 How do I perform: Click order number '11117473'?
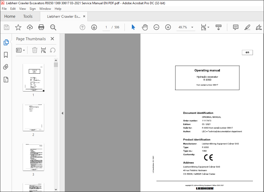pyautogui.click(x=206, y=121)
